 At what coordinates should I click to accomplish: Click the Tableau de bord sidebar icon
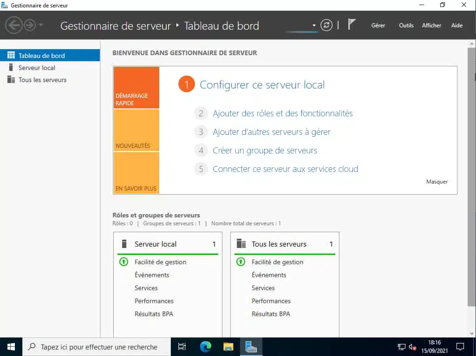point(11,55)
